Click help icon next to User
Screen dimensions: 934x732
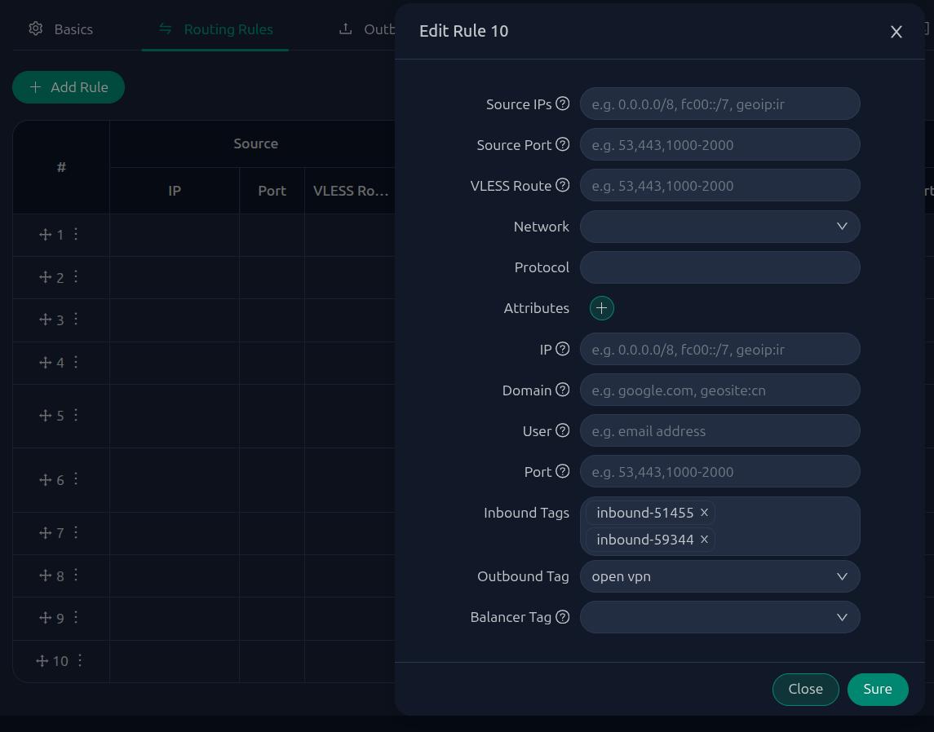tap(562, 430)
